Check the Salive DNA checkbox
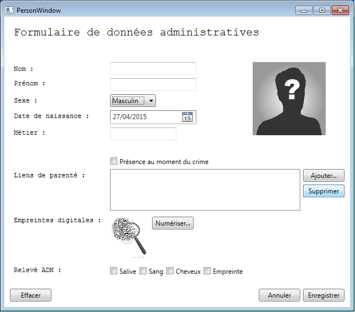The image size is (355, 312). [x=114, y=271]
